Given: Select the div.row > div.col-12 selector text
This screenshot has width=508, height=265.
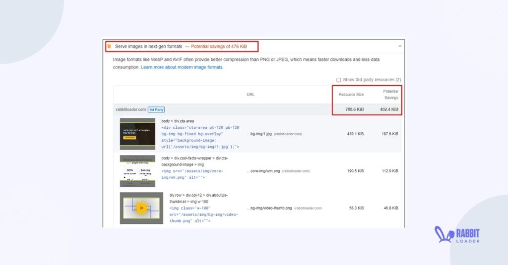Looking at the screenshot, I should (198, 198).
